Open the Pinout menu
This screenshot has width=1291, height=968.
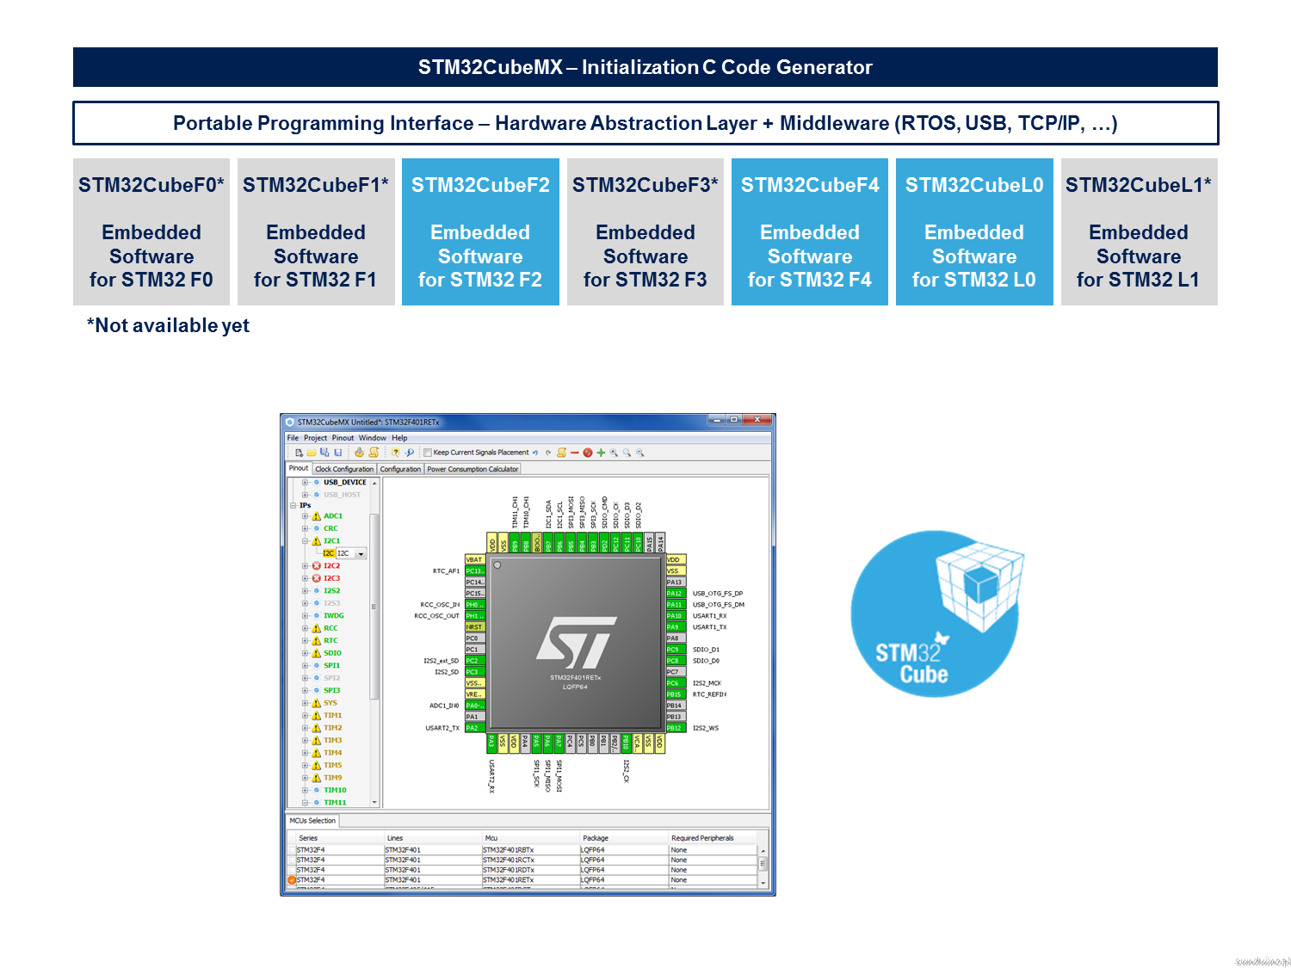(343, 438)
